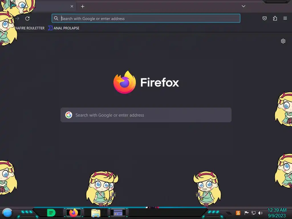Focus the address bar search field
This screenshot has height=219, width=292.
coord(146,19)
